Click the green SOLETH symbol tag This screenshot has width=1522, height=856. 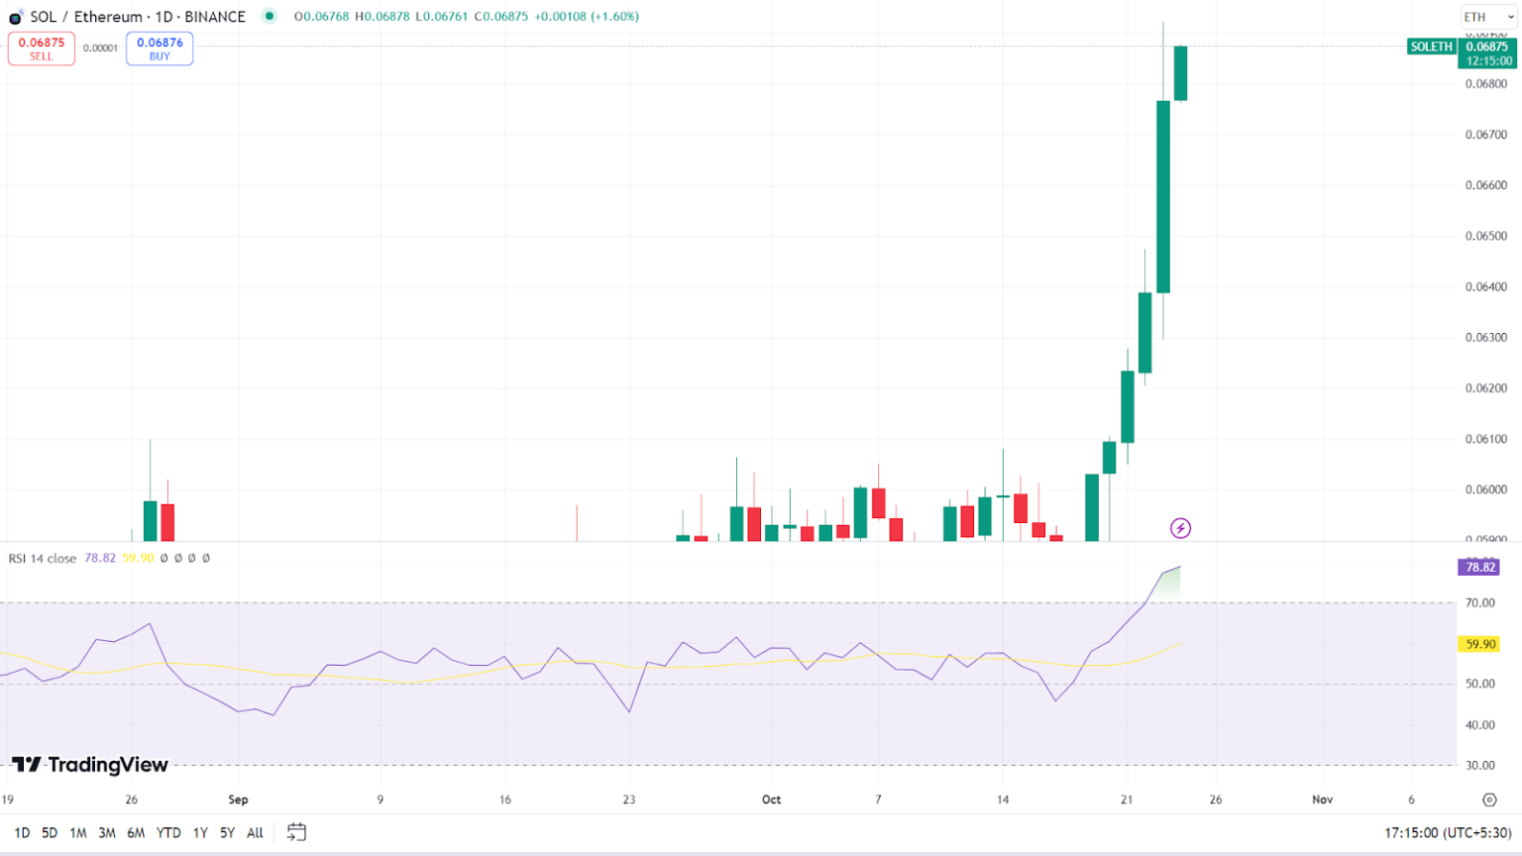[x=1431, y=47]
